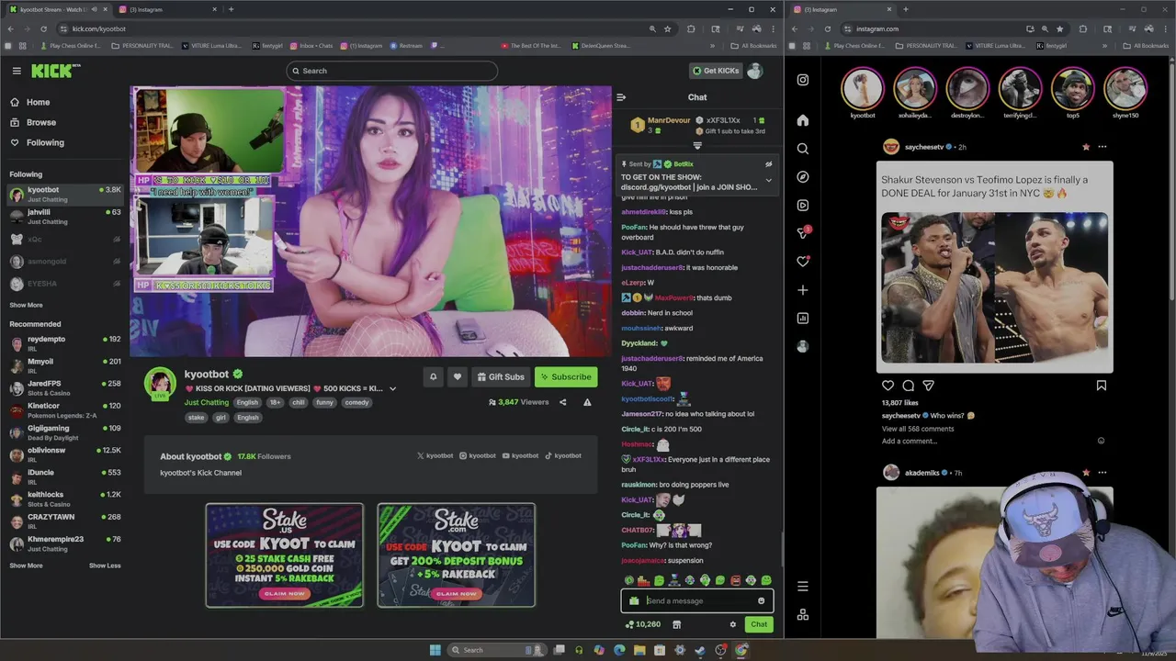The height and width of the screenshot is (661, 1176).
Task: Open Instagram More menu hamburger icon
Action: click(x=803, y=587)
